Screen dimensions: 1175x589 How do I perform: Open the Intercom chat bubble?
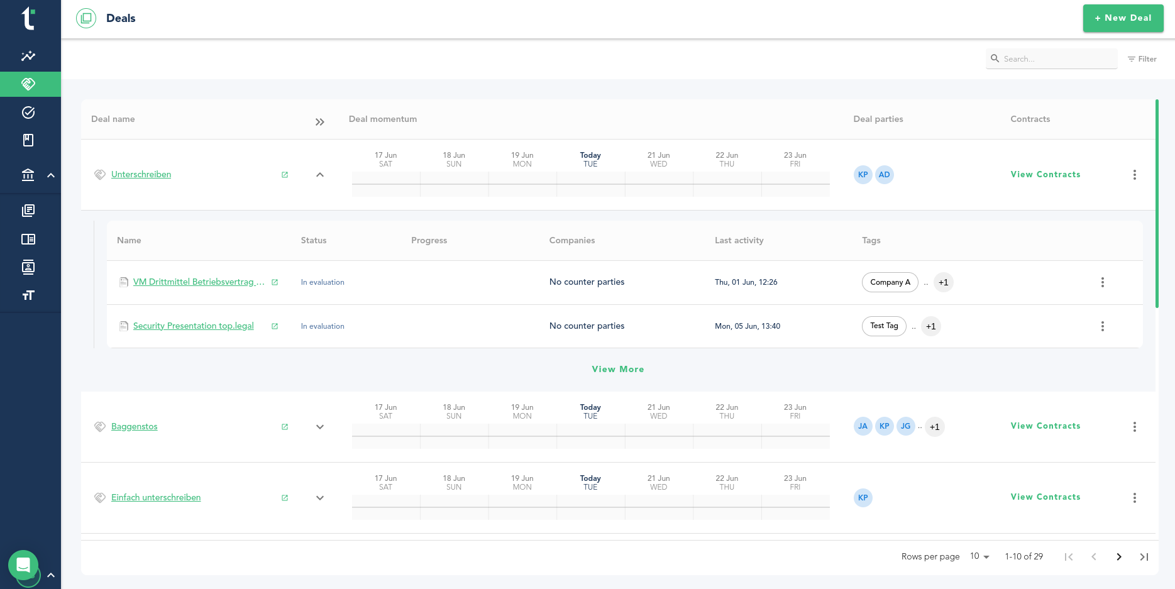tap(24, 565)
